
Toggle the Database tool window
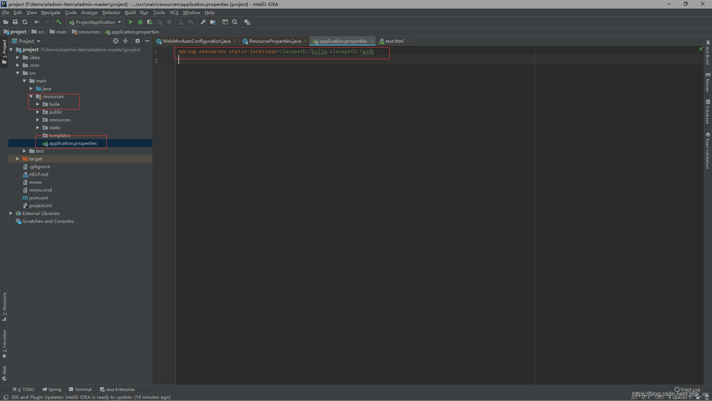tap(708, 112)
